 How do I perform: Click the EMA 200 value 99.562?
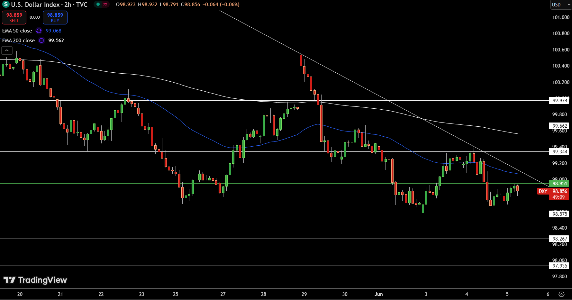56,41
